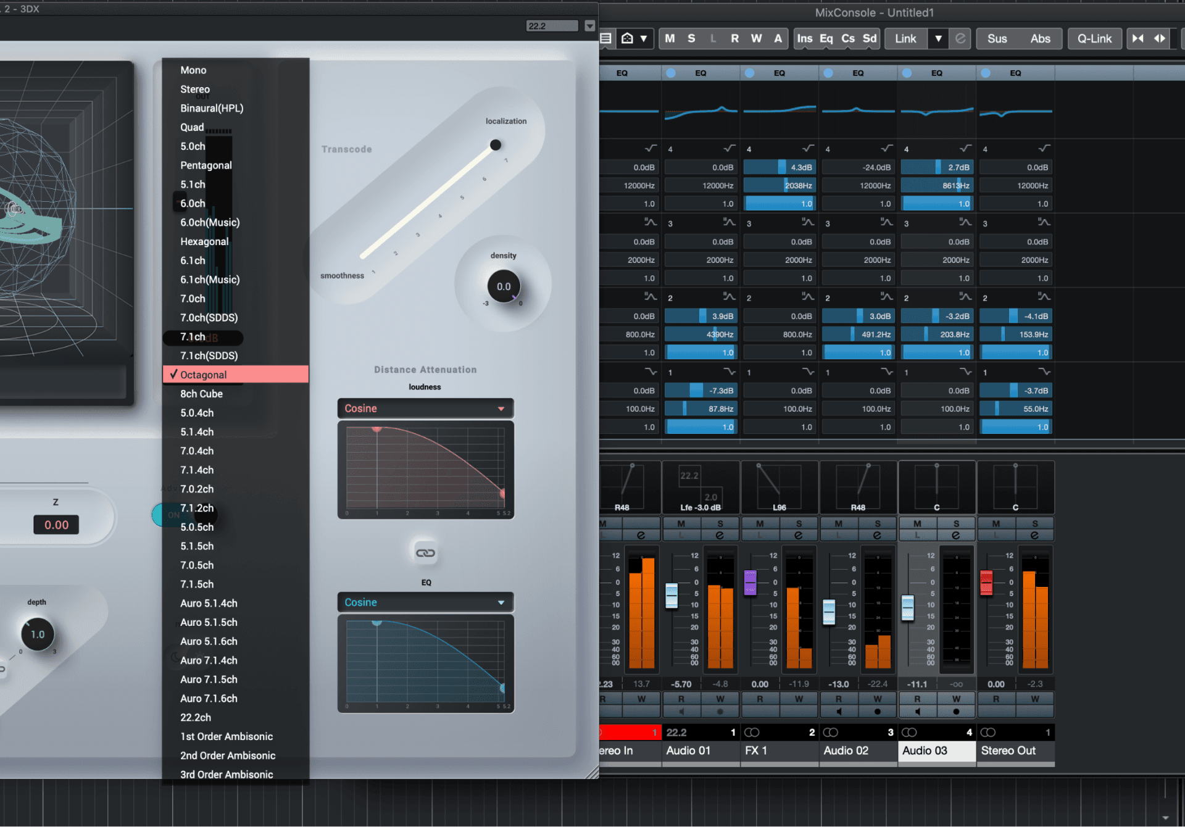Image resolution: width=1185 pixels, height=827 pixels.
Task: Open the preset dropdown arrow beside 22.2
Action: pos(589,26)
